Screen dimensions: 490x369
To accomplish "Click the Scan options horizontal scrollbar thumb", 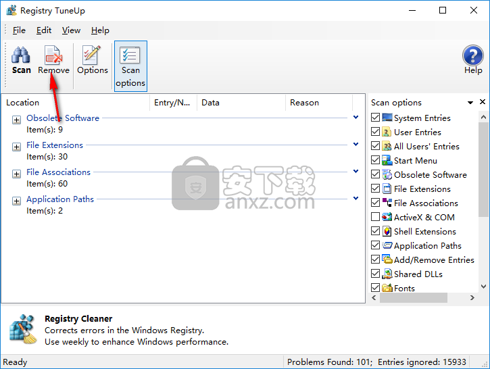I will [414, 298].
